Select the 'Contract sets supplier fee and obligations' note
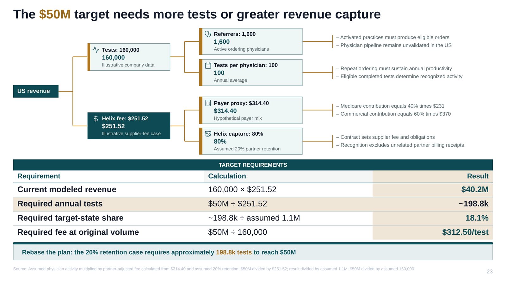This screenshot has height=285, width=506. point(386,137)
